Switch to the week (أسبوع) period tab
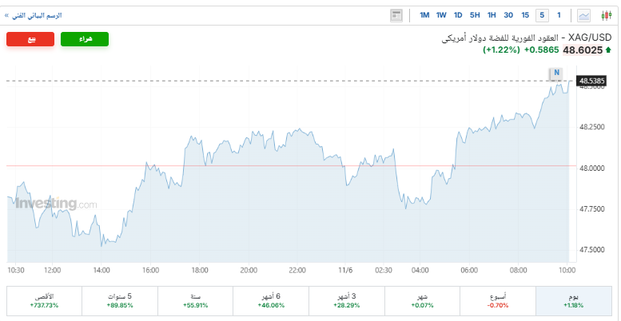 tap(497, 300)
